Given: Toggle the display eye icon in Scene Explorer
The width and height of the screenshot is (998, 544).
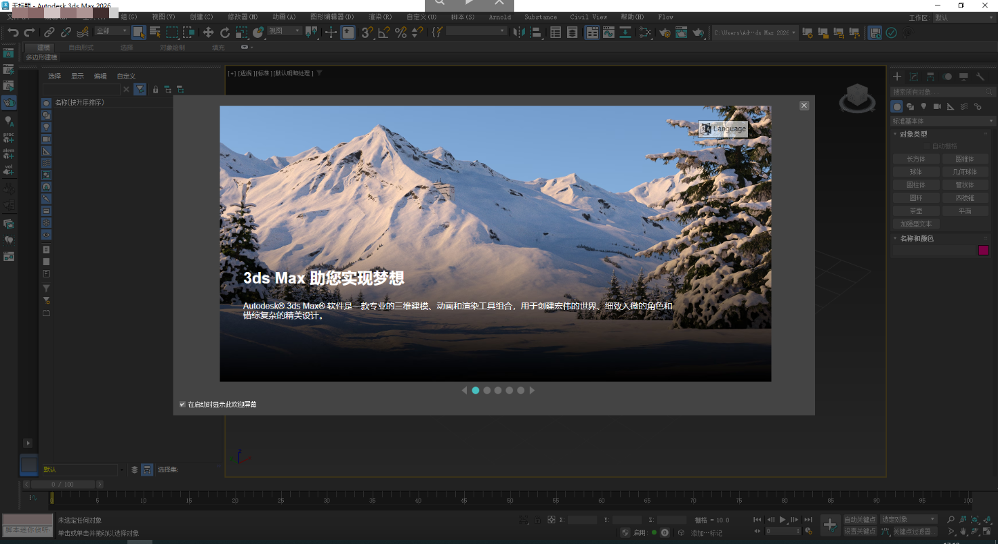Looking at the screenshot, I should pos(46,235).
